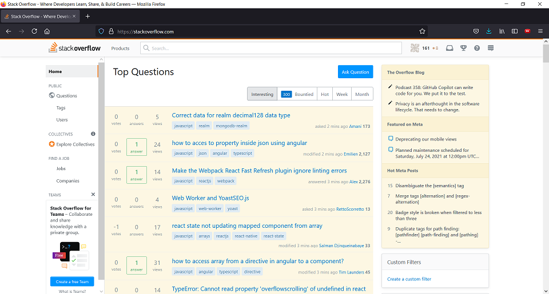549x294 pixels.
Task: Open Users in left sidebar
Action: (x=62, y=119)
